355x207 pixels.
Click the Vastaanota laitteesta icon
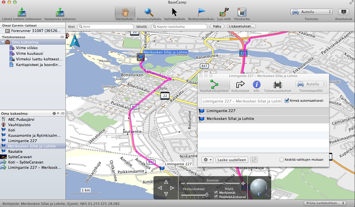click(x=60, y=12)
